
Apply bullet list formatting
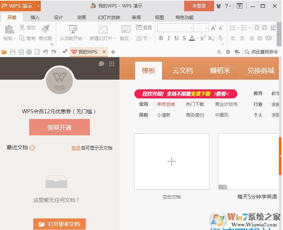tap(233, 28)
